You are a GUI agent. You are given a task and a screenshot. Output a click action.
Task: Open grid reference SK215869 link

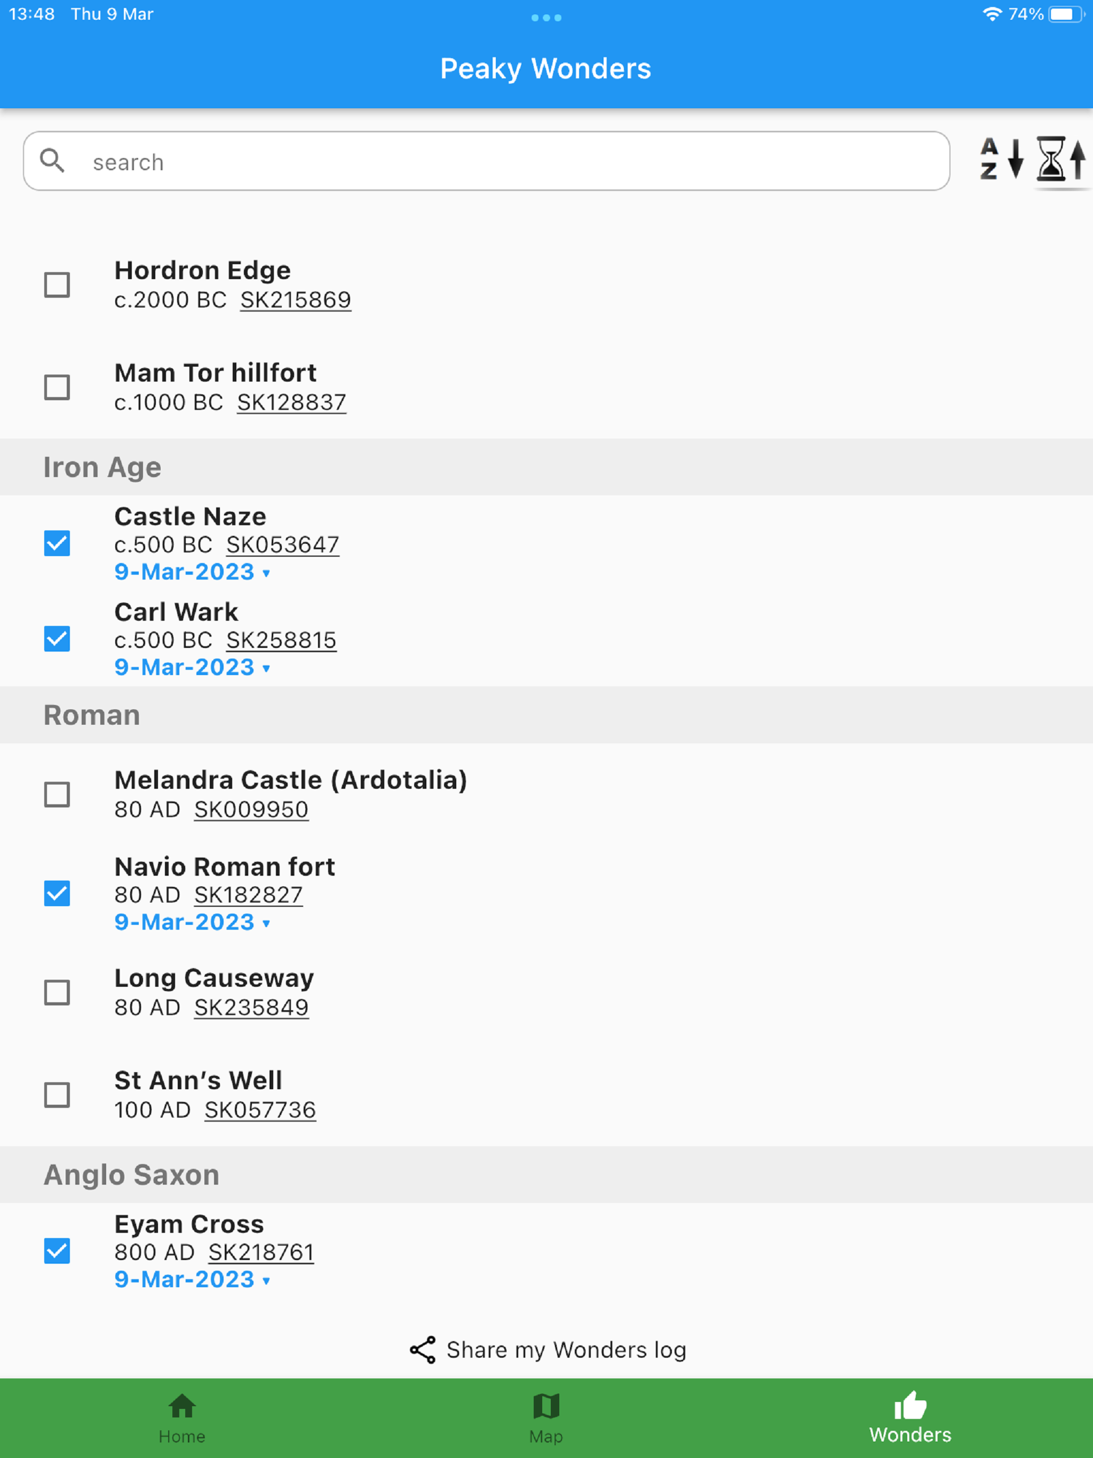point(295,300)
